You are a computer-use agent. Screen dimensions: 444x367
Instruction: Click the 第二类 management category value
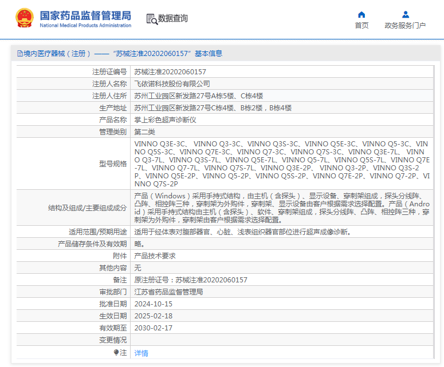coord(144,132)
